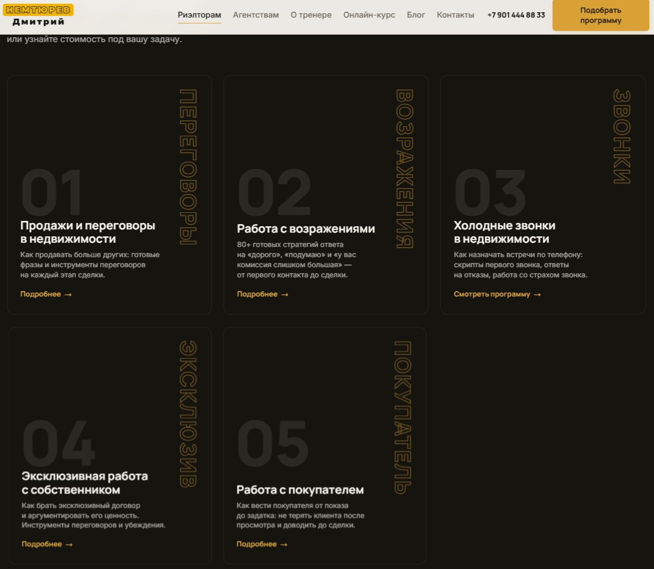Open the Контакты page

[456, 15]
